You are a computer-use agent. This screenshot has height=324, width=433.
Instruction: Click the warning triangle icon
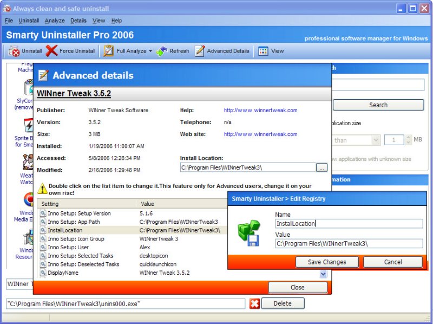[x=42, y=188]
